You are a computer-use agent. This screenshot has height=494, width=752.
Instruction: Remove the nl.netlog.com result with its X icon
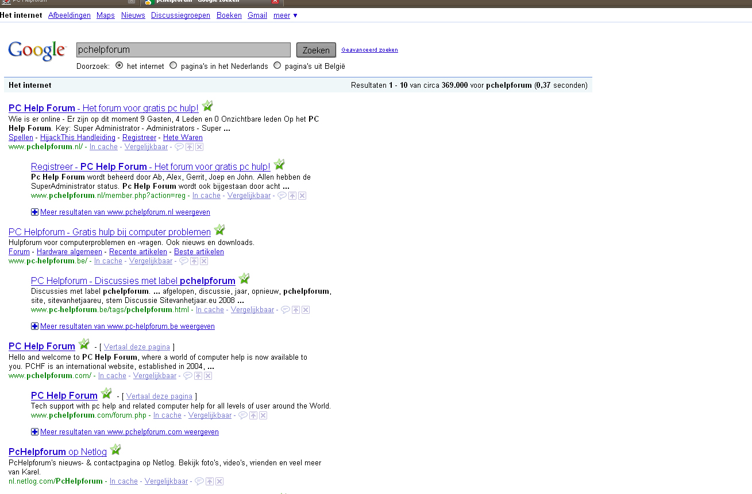219,481
